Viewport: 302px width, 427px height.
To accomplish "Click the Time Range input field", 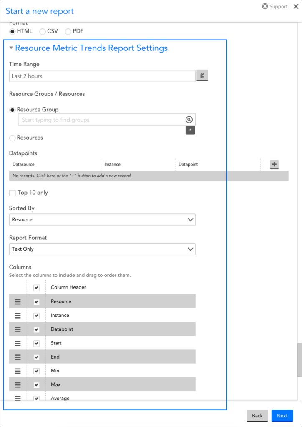I will 102,76.
